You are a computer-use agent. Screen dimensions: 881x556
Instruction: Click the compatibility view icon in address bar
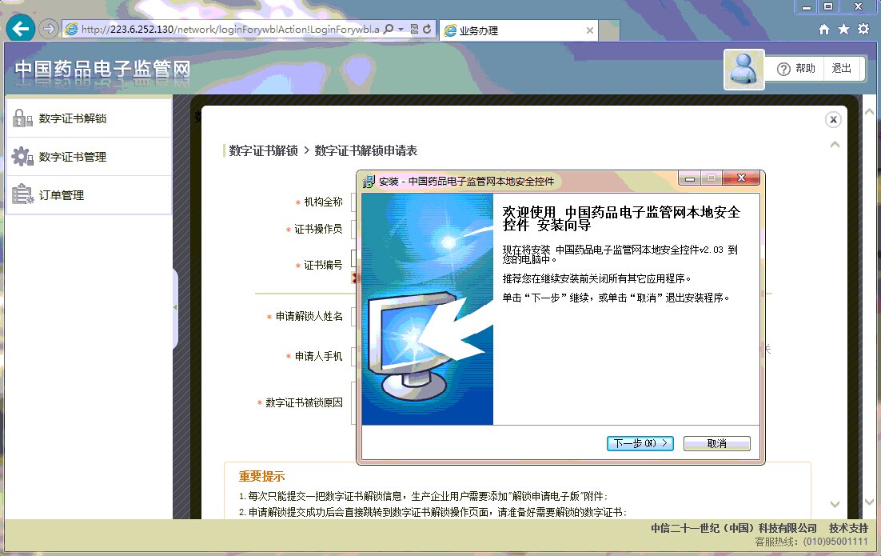tap(414, 30)
